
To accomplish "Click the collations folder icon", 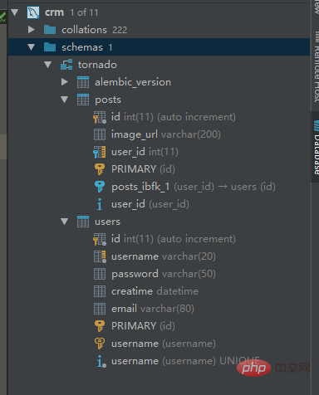I will pyautogui.click(x=50, y=30).
